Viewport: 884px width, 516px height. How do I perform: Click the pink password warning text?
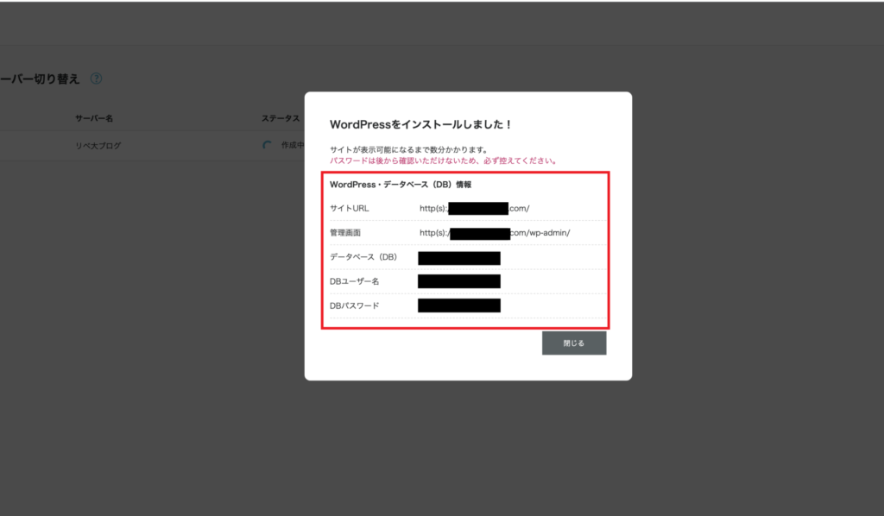pos(444,160)
